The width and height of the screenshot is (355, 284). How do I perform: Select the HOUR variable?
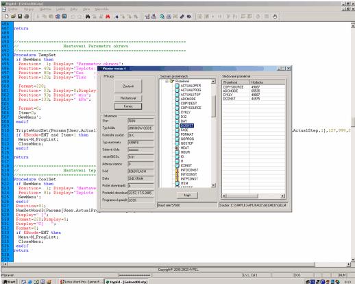(x=185, y=152)
